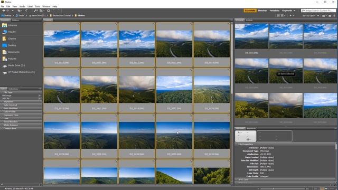
Task: Click the Libraries favorite icon
Action: (5, 25)
